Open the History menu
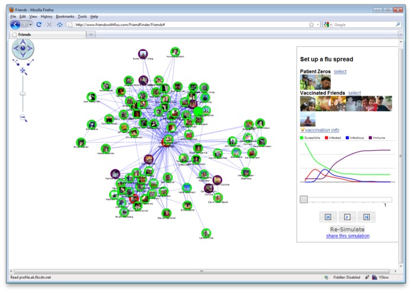The image size is (412, 293). point(46,16)
